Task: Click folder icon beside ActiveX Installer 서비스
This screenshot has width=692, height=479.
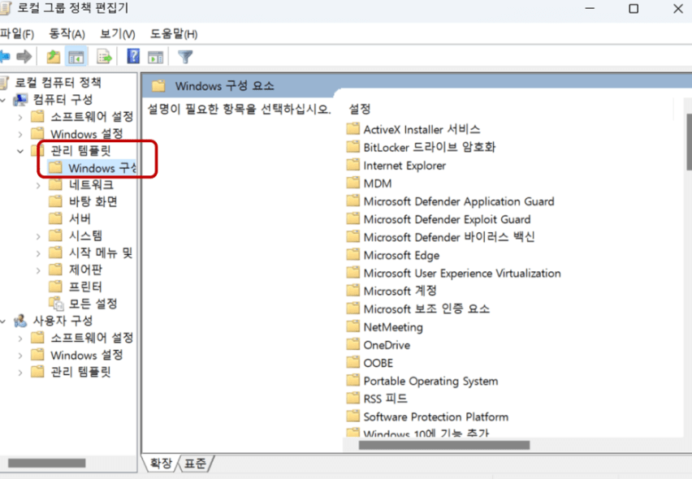Action: click(x=353, y=129)
